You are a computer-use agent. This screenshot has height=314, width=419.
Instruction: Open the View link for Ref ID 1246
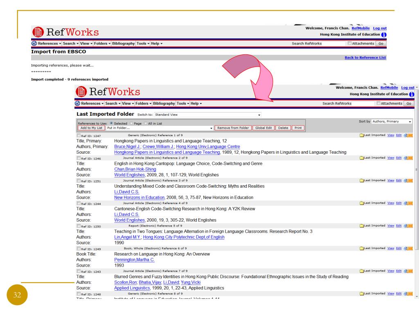(391, 158)
